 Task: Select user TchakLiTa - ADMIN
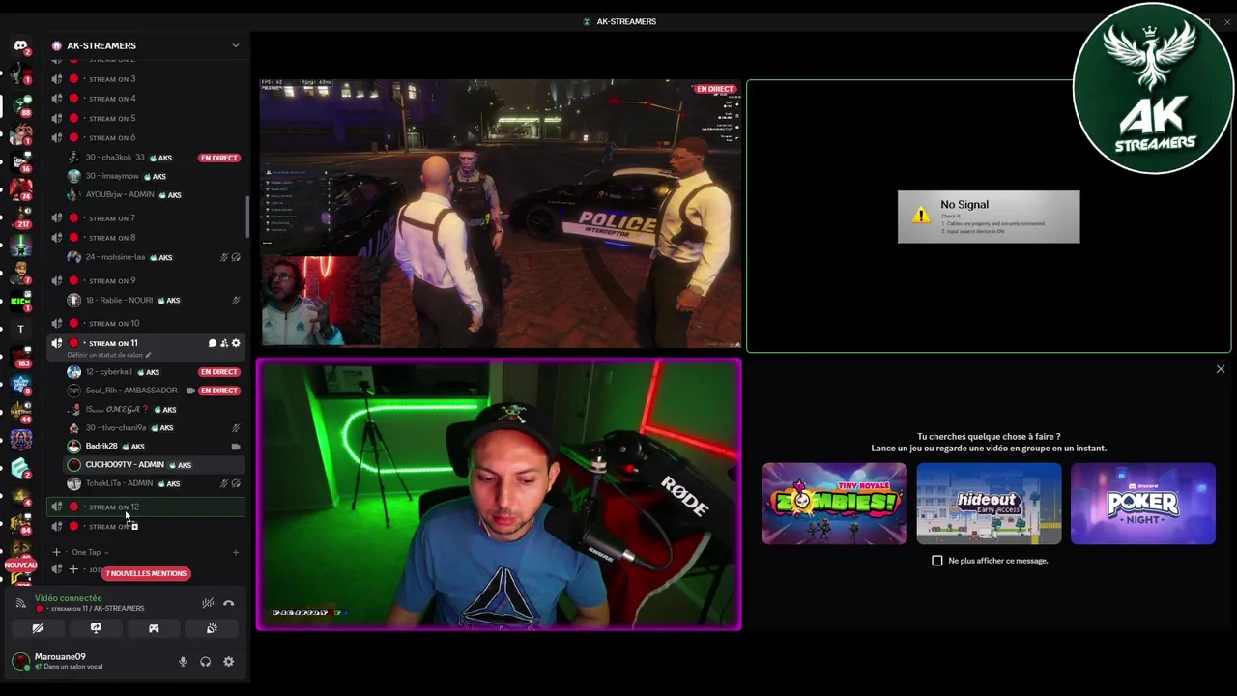click(153, 483)
